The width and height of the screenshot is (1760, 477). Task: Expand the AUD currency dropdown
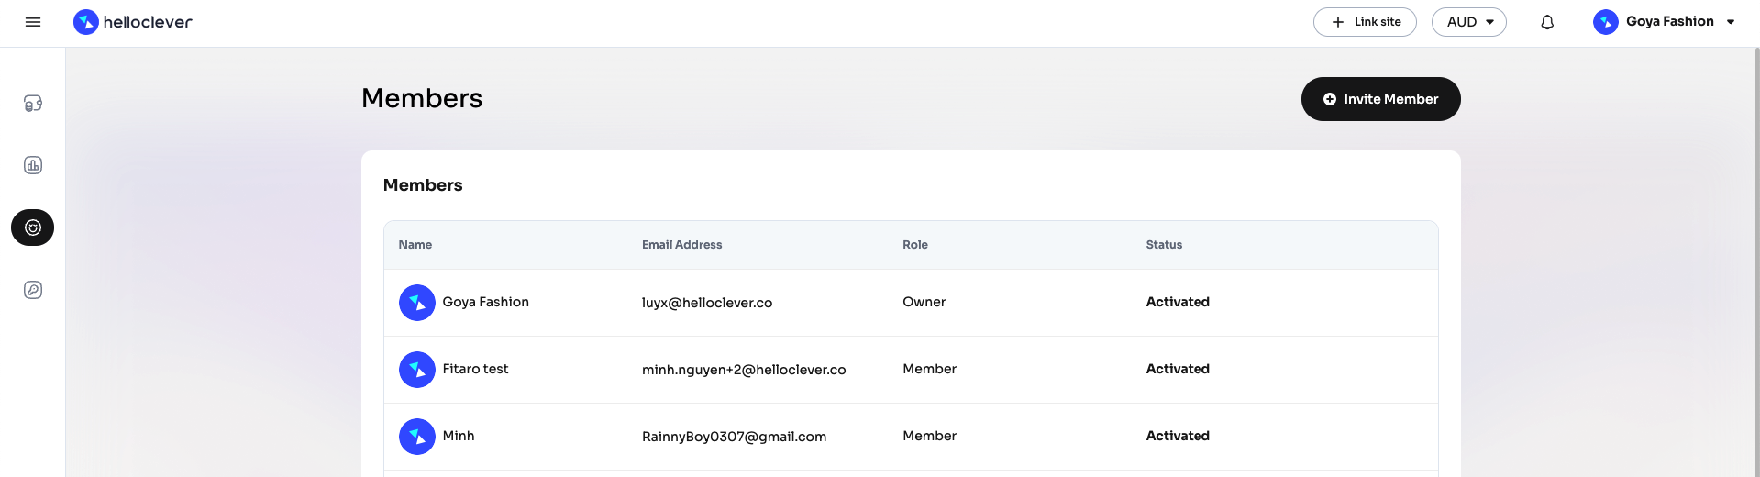pos(1468,22)
